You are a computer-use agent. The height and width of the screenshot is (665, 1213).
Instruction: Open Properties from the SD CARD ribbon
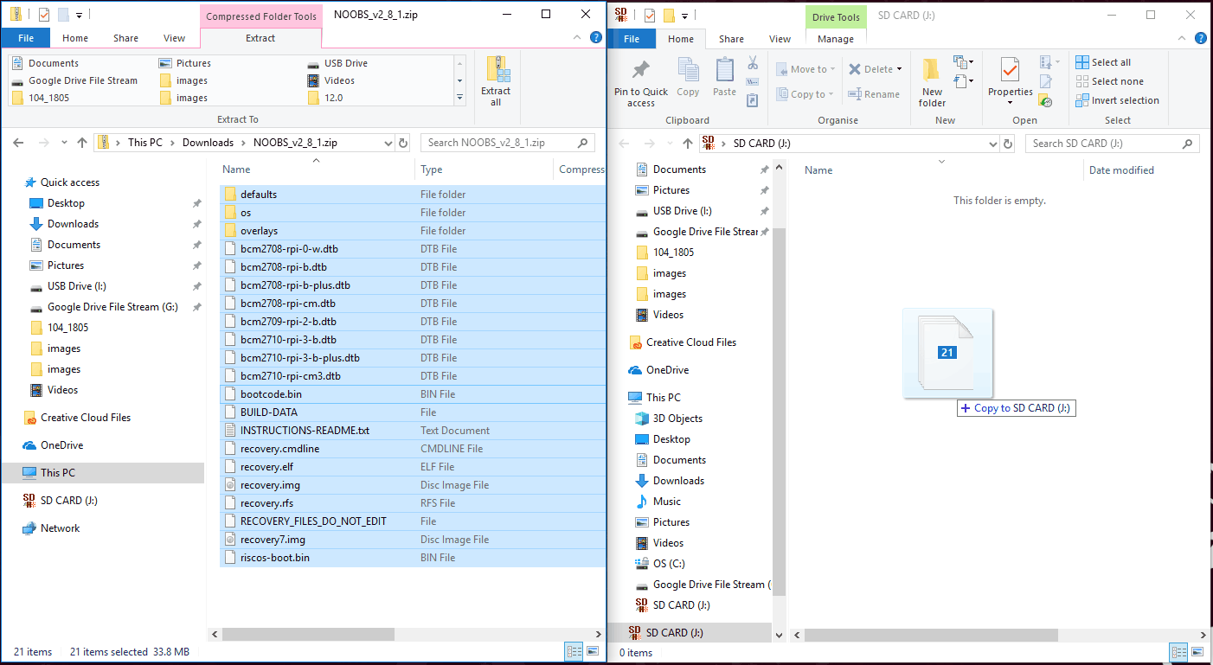[1010, 78]
